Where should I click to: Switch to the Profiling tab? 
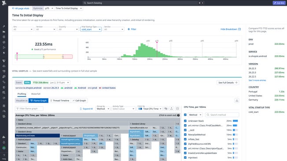click(22, 94)
